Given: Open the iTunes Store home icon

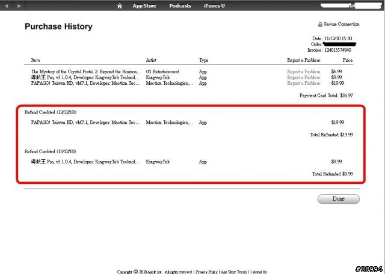Looking at the screenshot, I should point(120,6).
